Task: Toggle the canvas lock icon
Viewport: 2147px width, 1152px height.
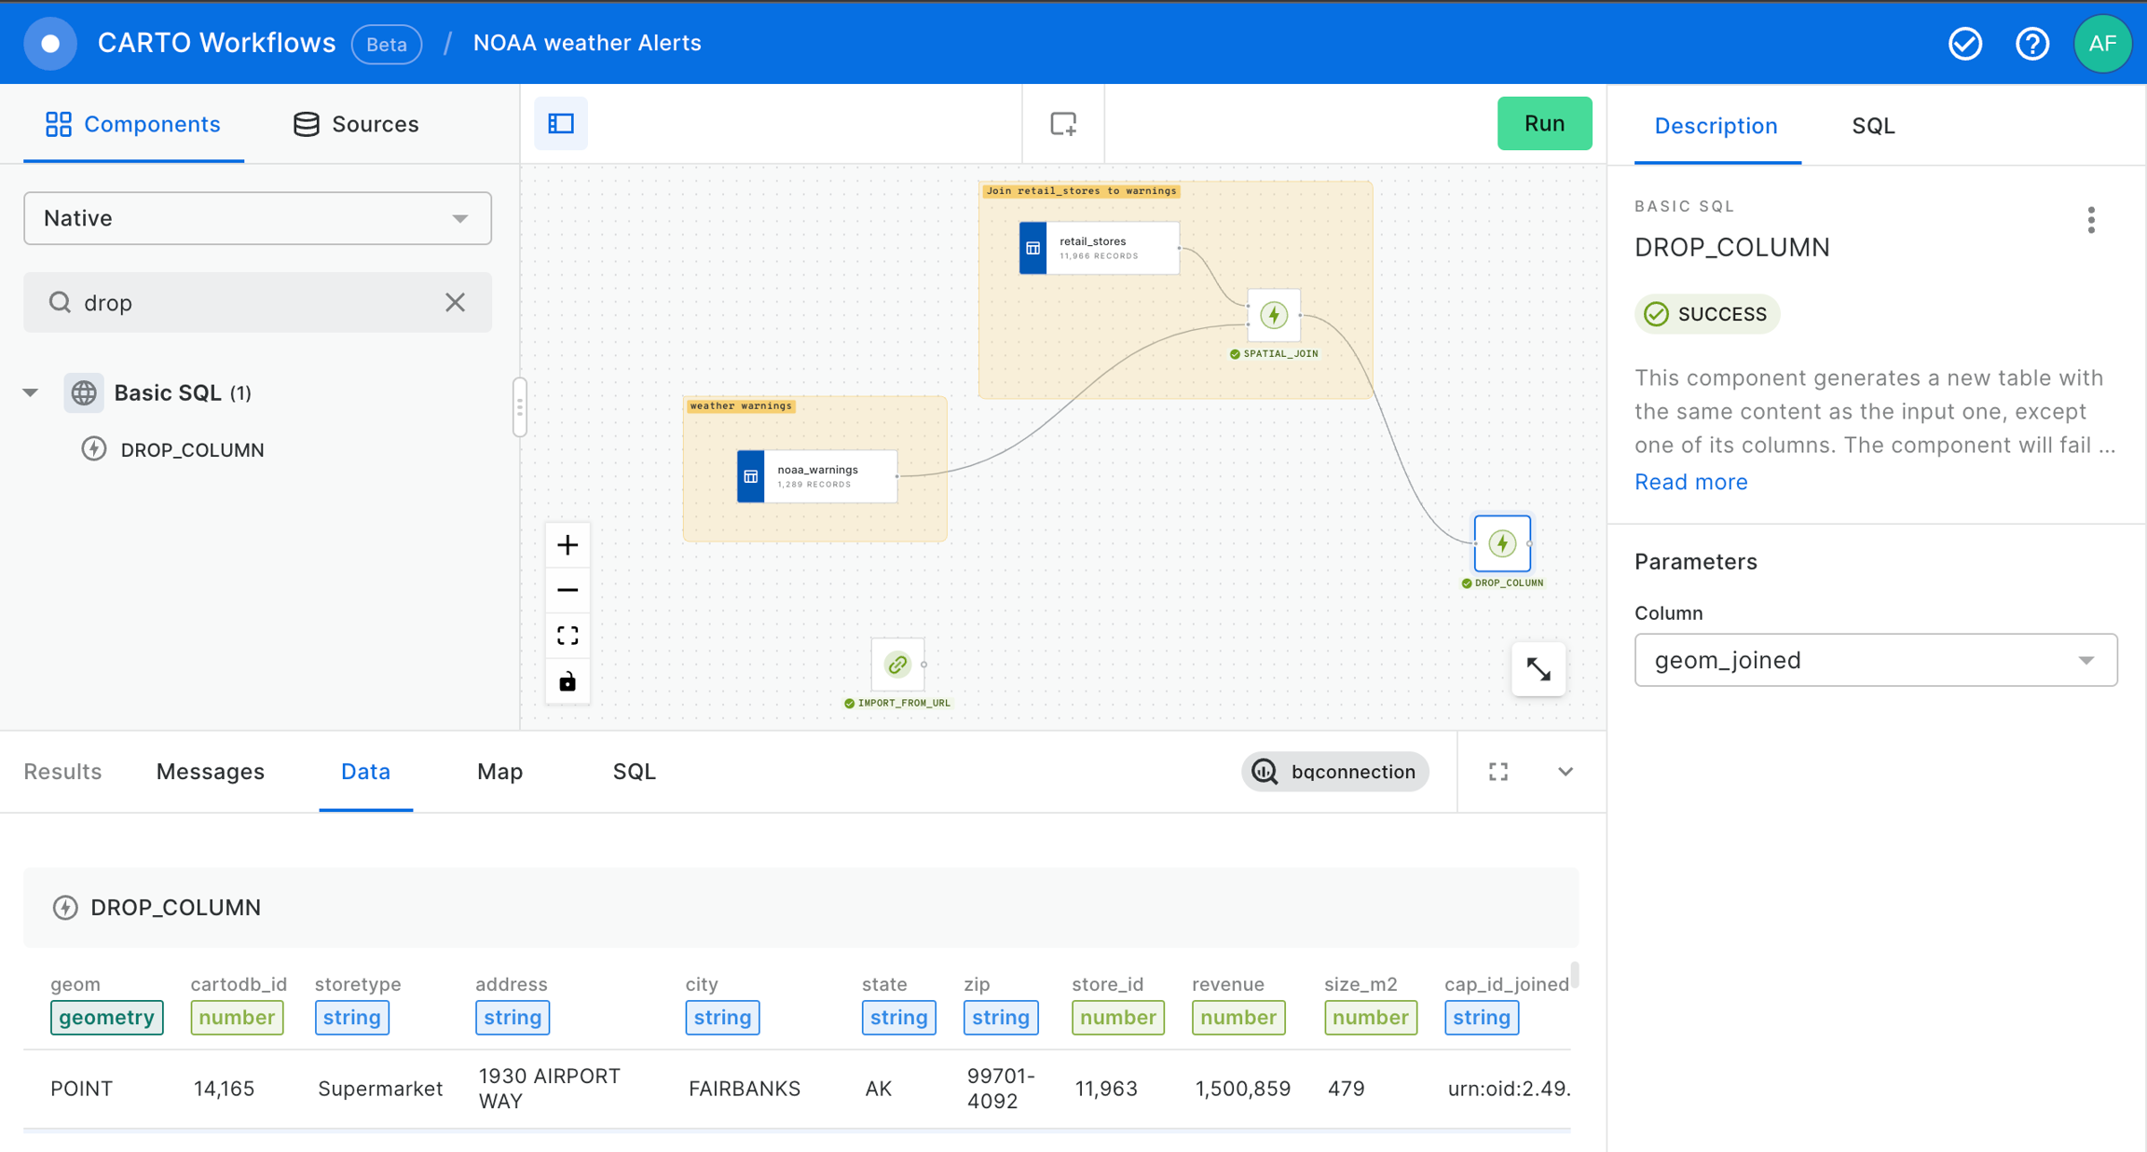Action: point(568,681)
